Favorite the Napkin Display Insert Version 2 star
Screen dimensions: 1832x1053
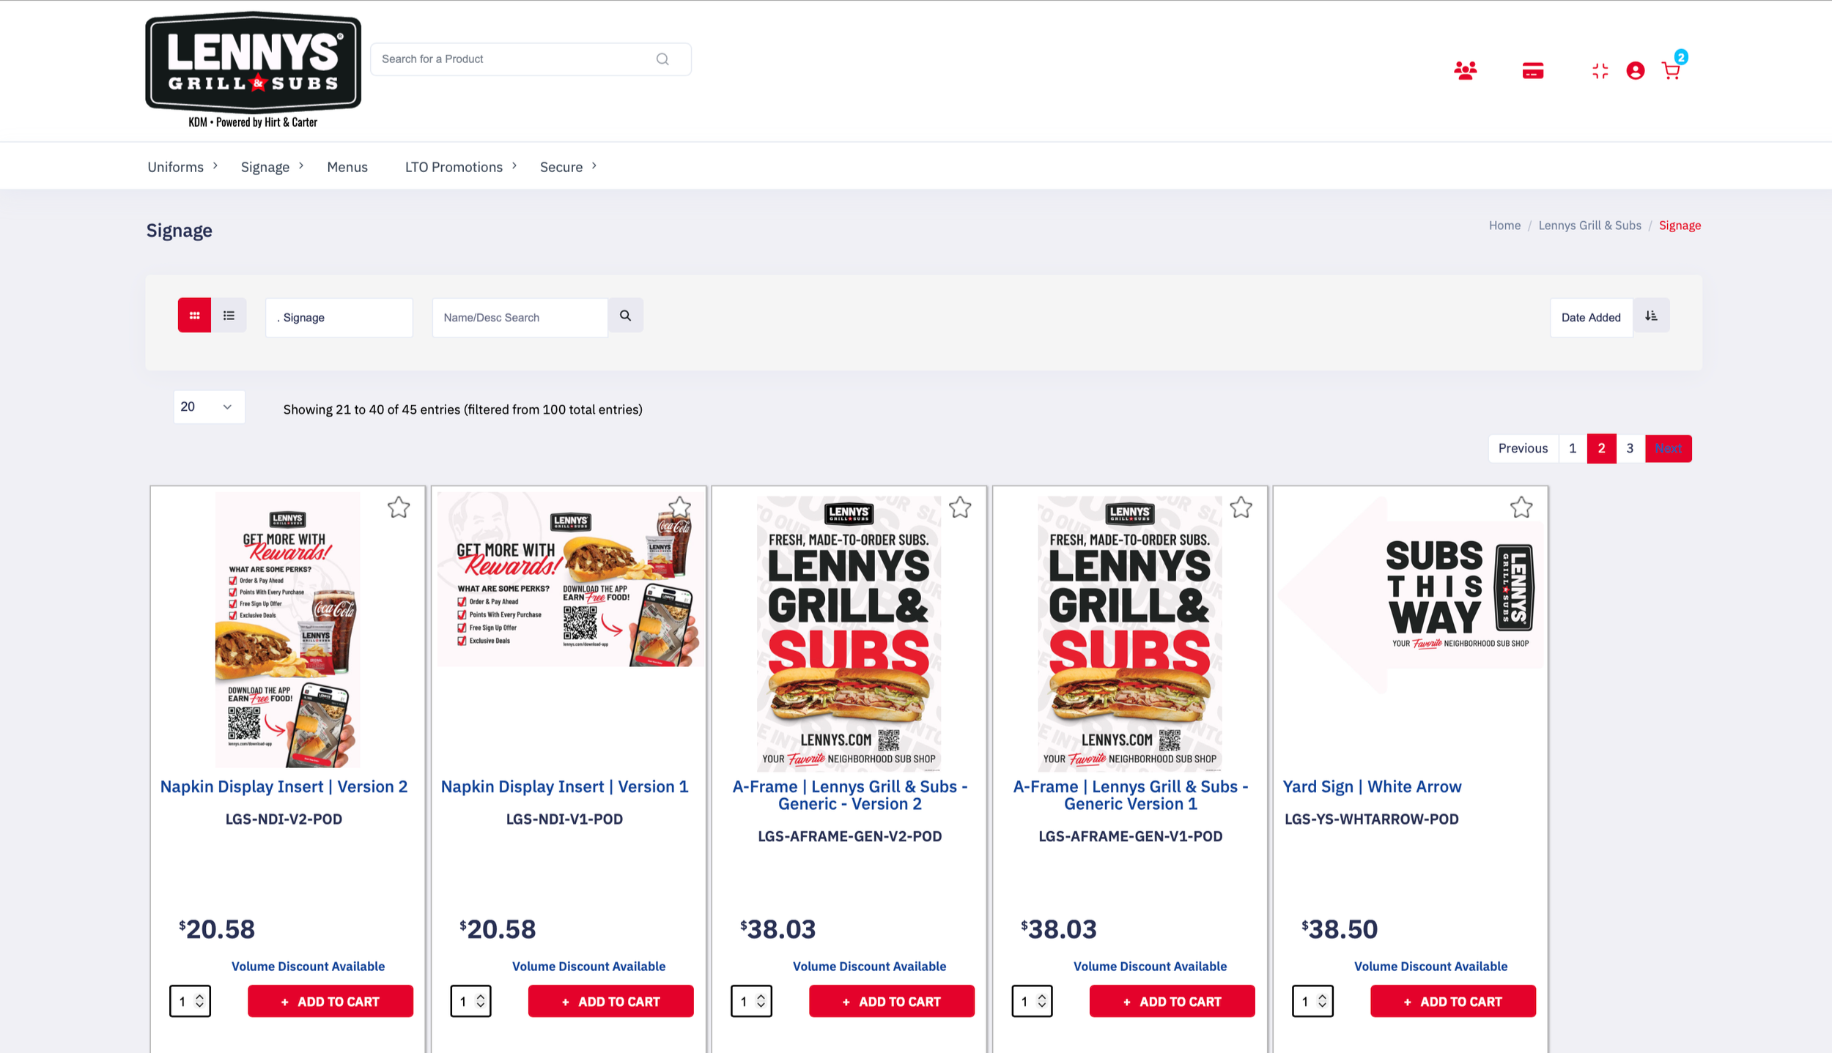click(x=399, y=507)
